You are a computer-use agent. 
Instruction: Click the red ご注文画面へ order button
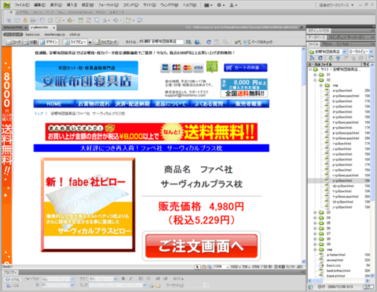(x=202, y=246)
